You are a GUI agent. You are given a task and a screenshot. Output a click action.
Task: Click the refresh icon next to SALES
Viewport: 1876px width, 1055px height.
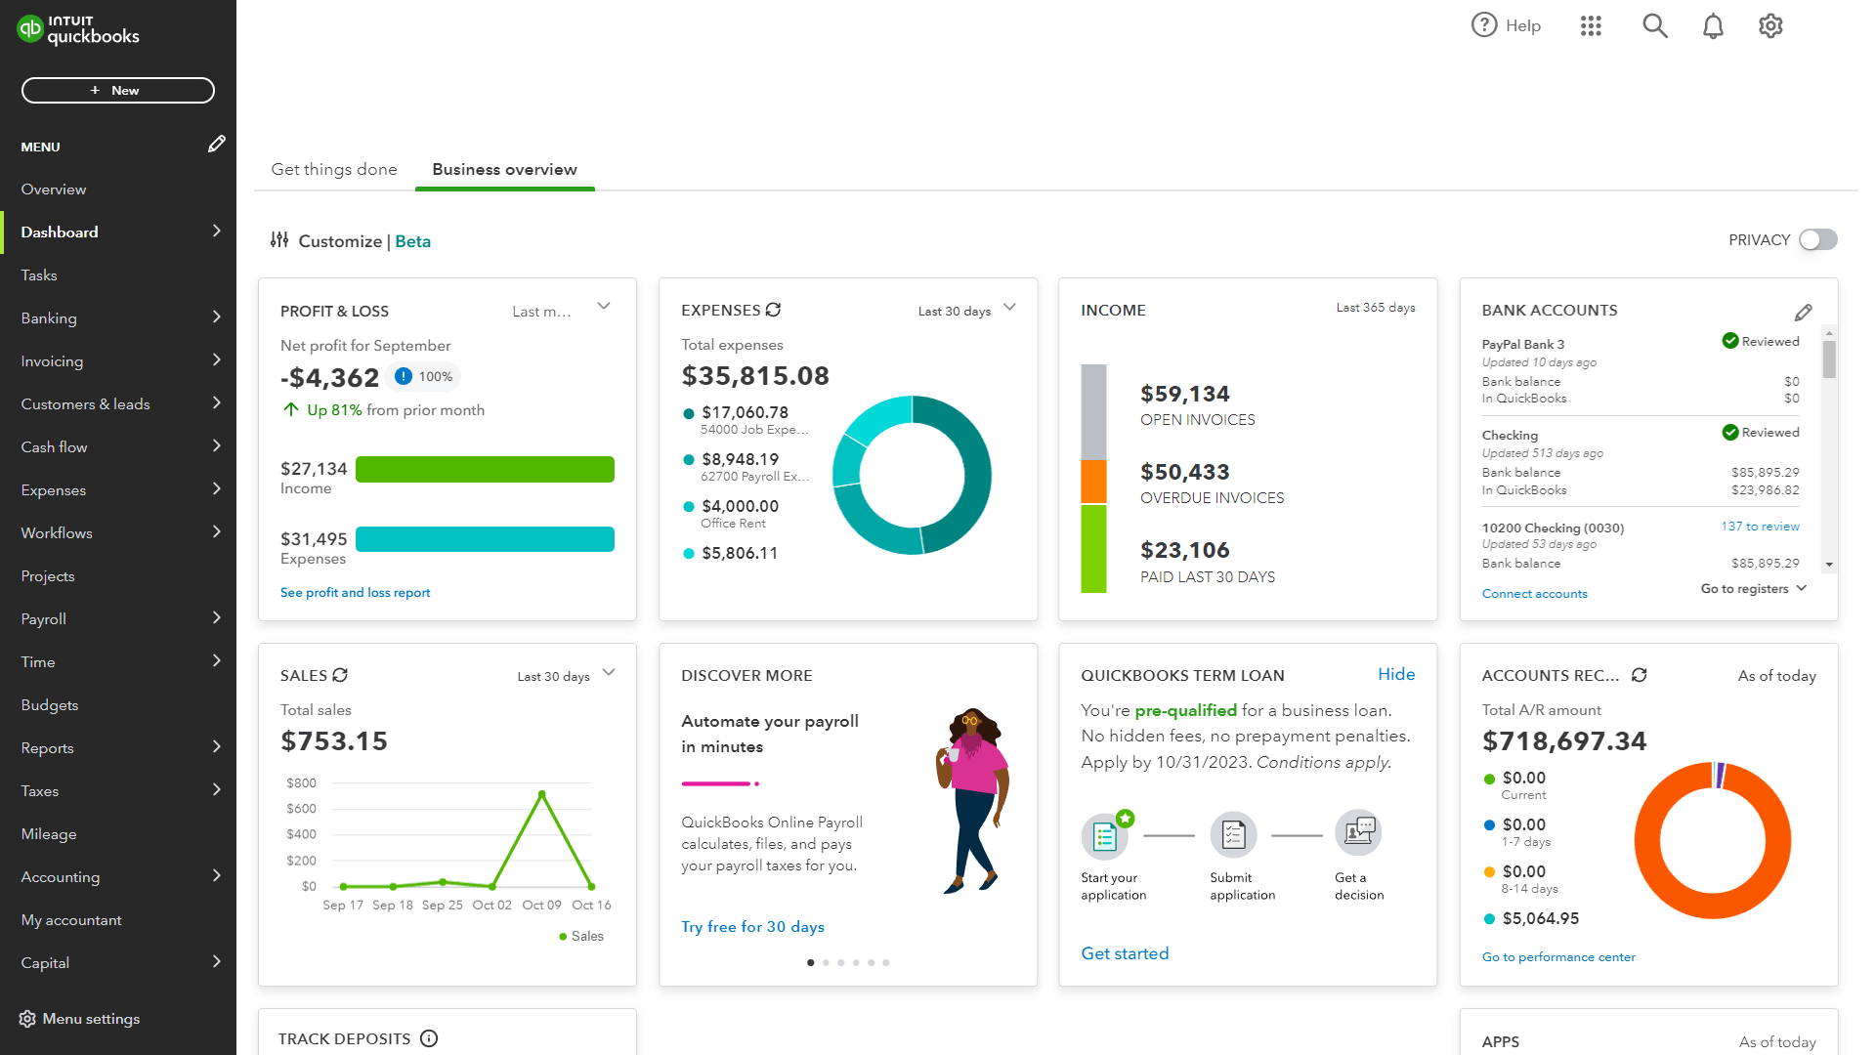click(339, 675)
